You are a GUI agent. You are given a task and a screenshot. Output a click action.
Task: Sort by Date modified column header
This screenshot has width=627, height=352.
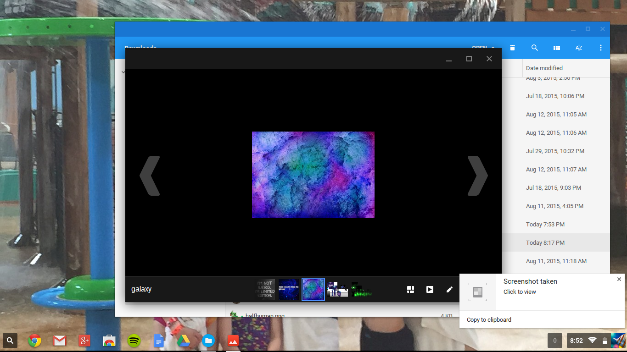pyautogui.click(x=544, y=68)
